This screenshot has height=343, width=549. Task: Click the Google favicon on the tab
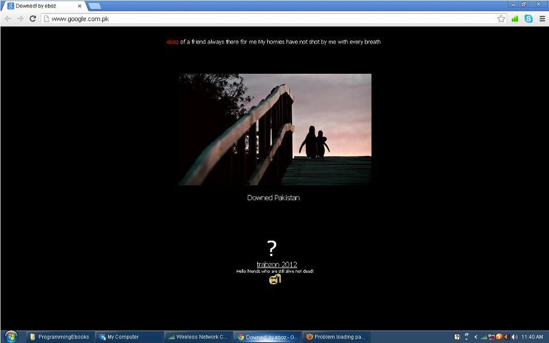pos(10,6)
